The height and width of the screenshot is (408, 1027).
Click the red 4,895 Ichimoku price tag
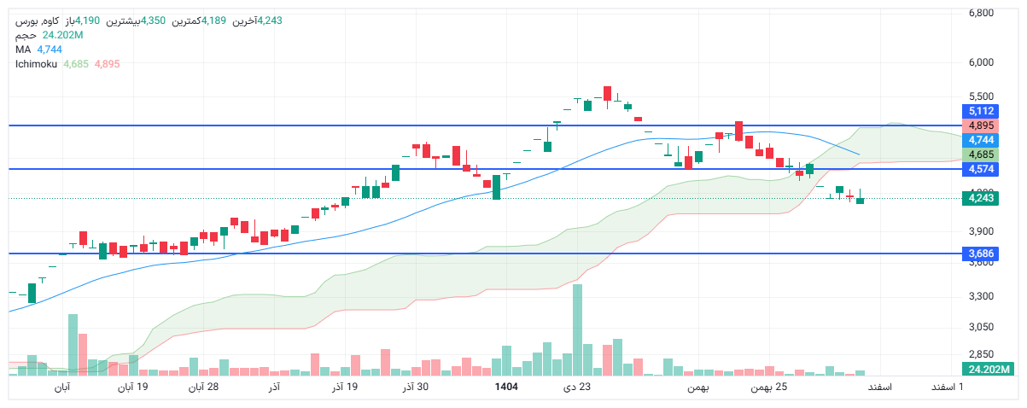click(981, 125)
